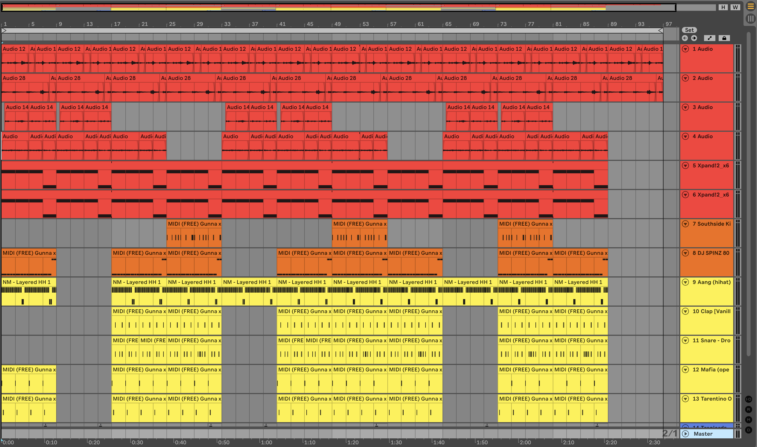Toggle automation mode button

tap(710, 38)
